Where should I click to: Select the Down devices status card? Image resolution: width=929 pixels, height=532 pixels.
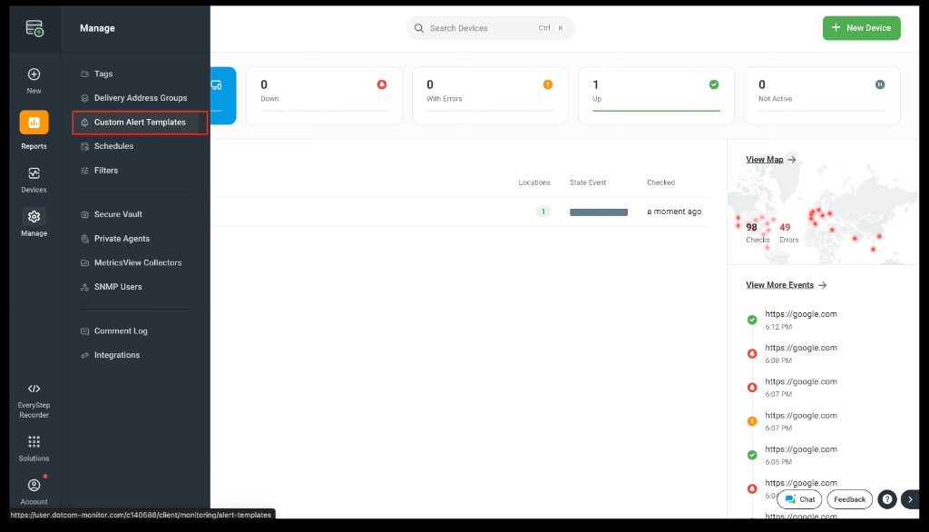pos(323,95)
